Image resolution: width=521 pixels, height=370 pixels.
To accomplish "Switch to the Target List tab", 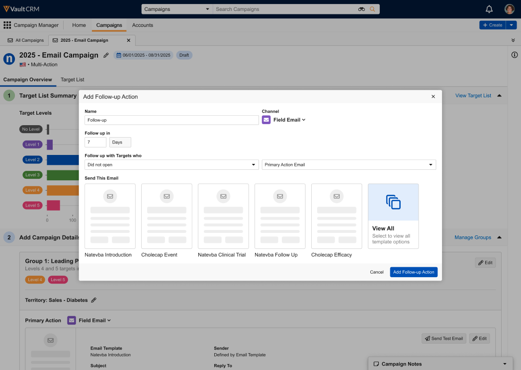I will tap(73, 79).
